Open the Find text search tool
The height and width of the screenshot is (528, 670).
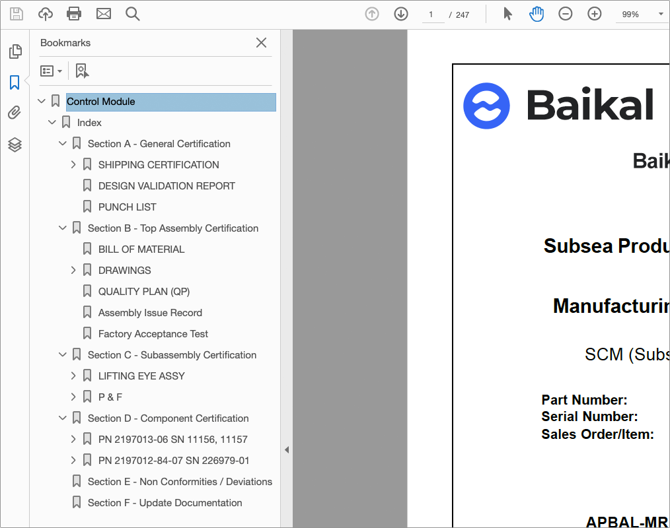point(132,14)
